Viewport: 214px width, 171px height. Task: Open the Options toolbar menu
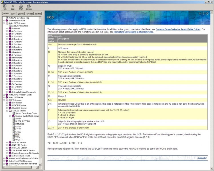[29, 7]
